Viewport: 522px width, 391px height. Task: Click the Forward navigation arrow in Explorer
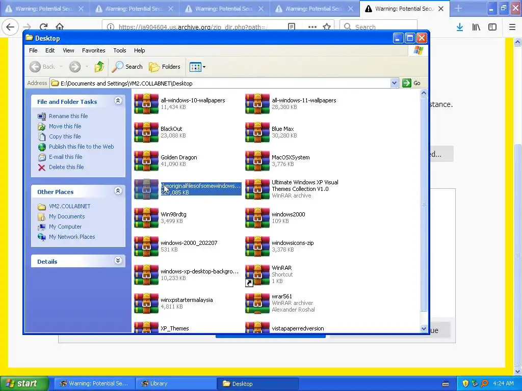[x=75, y=67]
